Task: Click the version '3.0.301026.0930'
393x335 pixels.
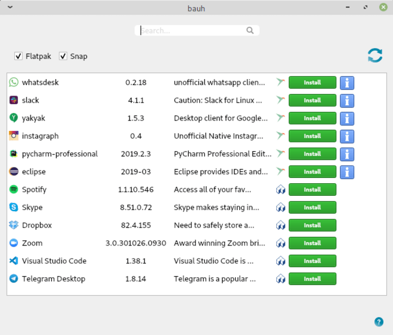Action: (135, 243)
